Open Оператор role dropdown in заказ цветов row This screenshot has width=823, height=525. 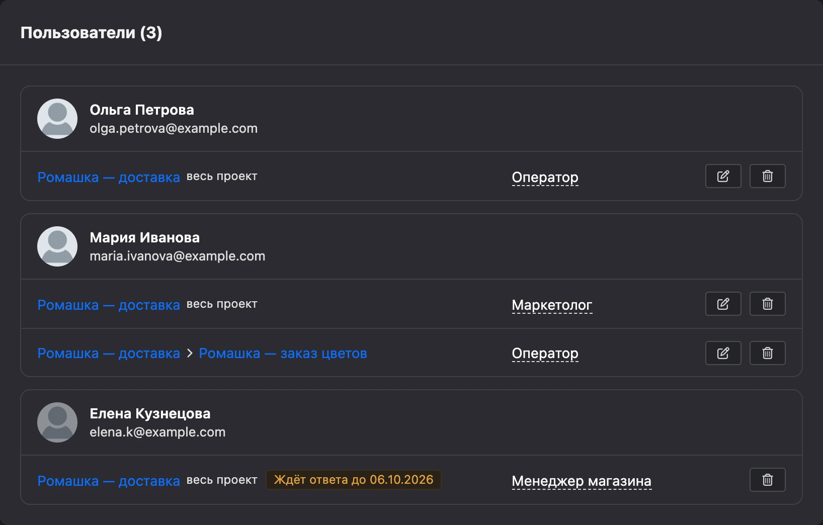click(x=545, y=354)
